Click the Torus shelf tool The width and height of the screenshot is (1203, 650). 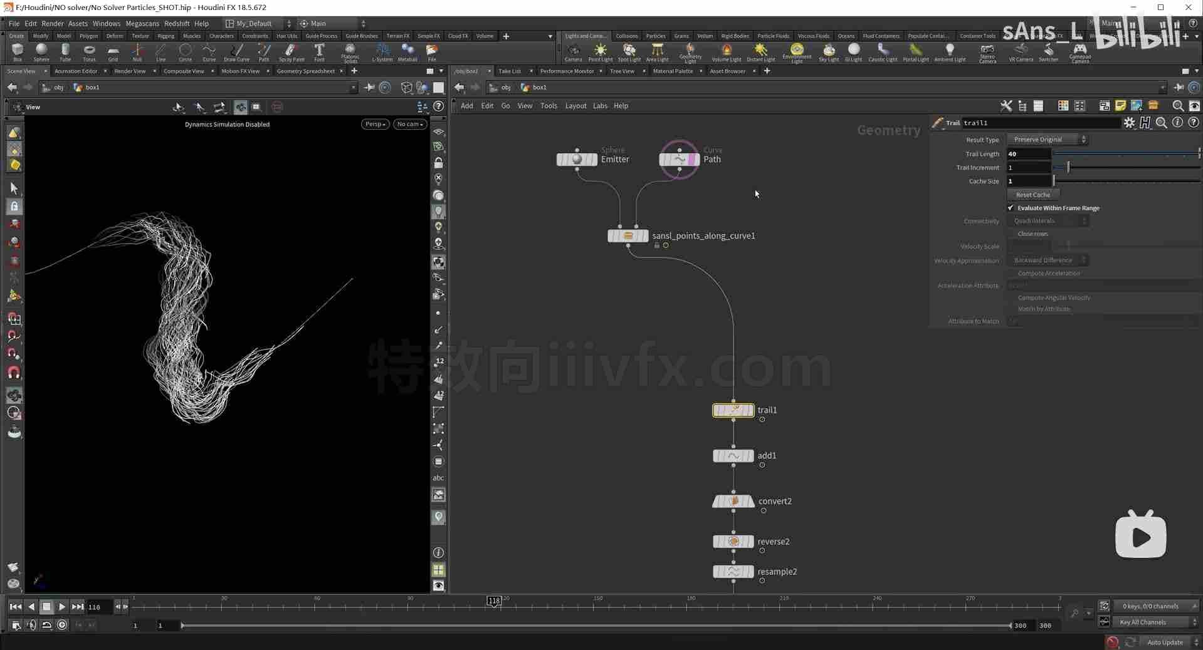(x=89, y=52)
